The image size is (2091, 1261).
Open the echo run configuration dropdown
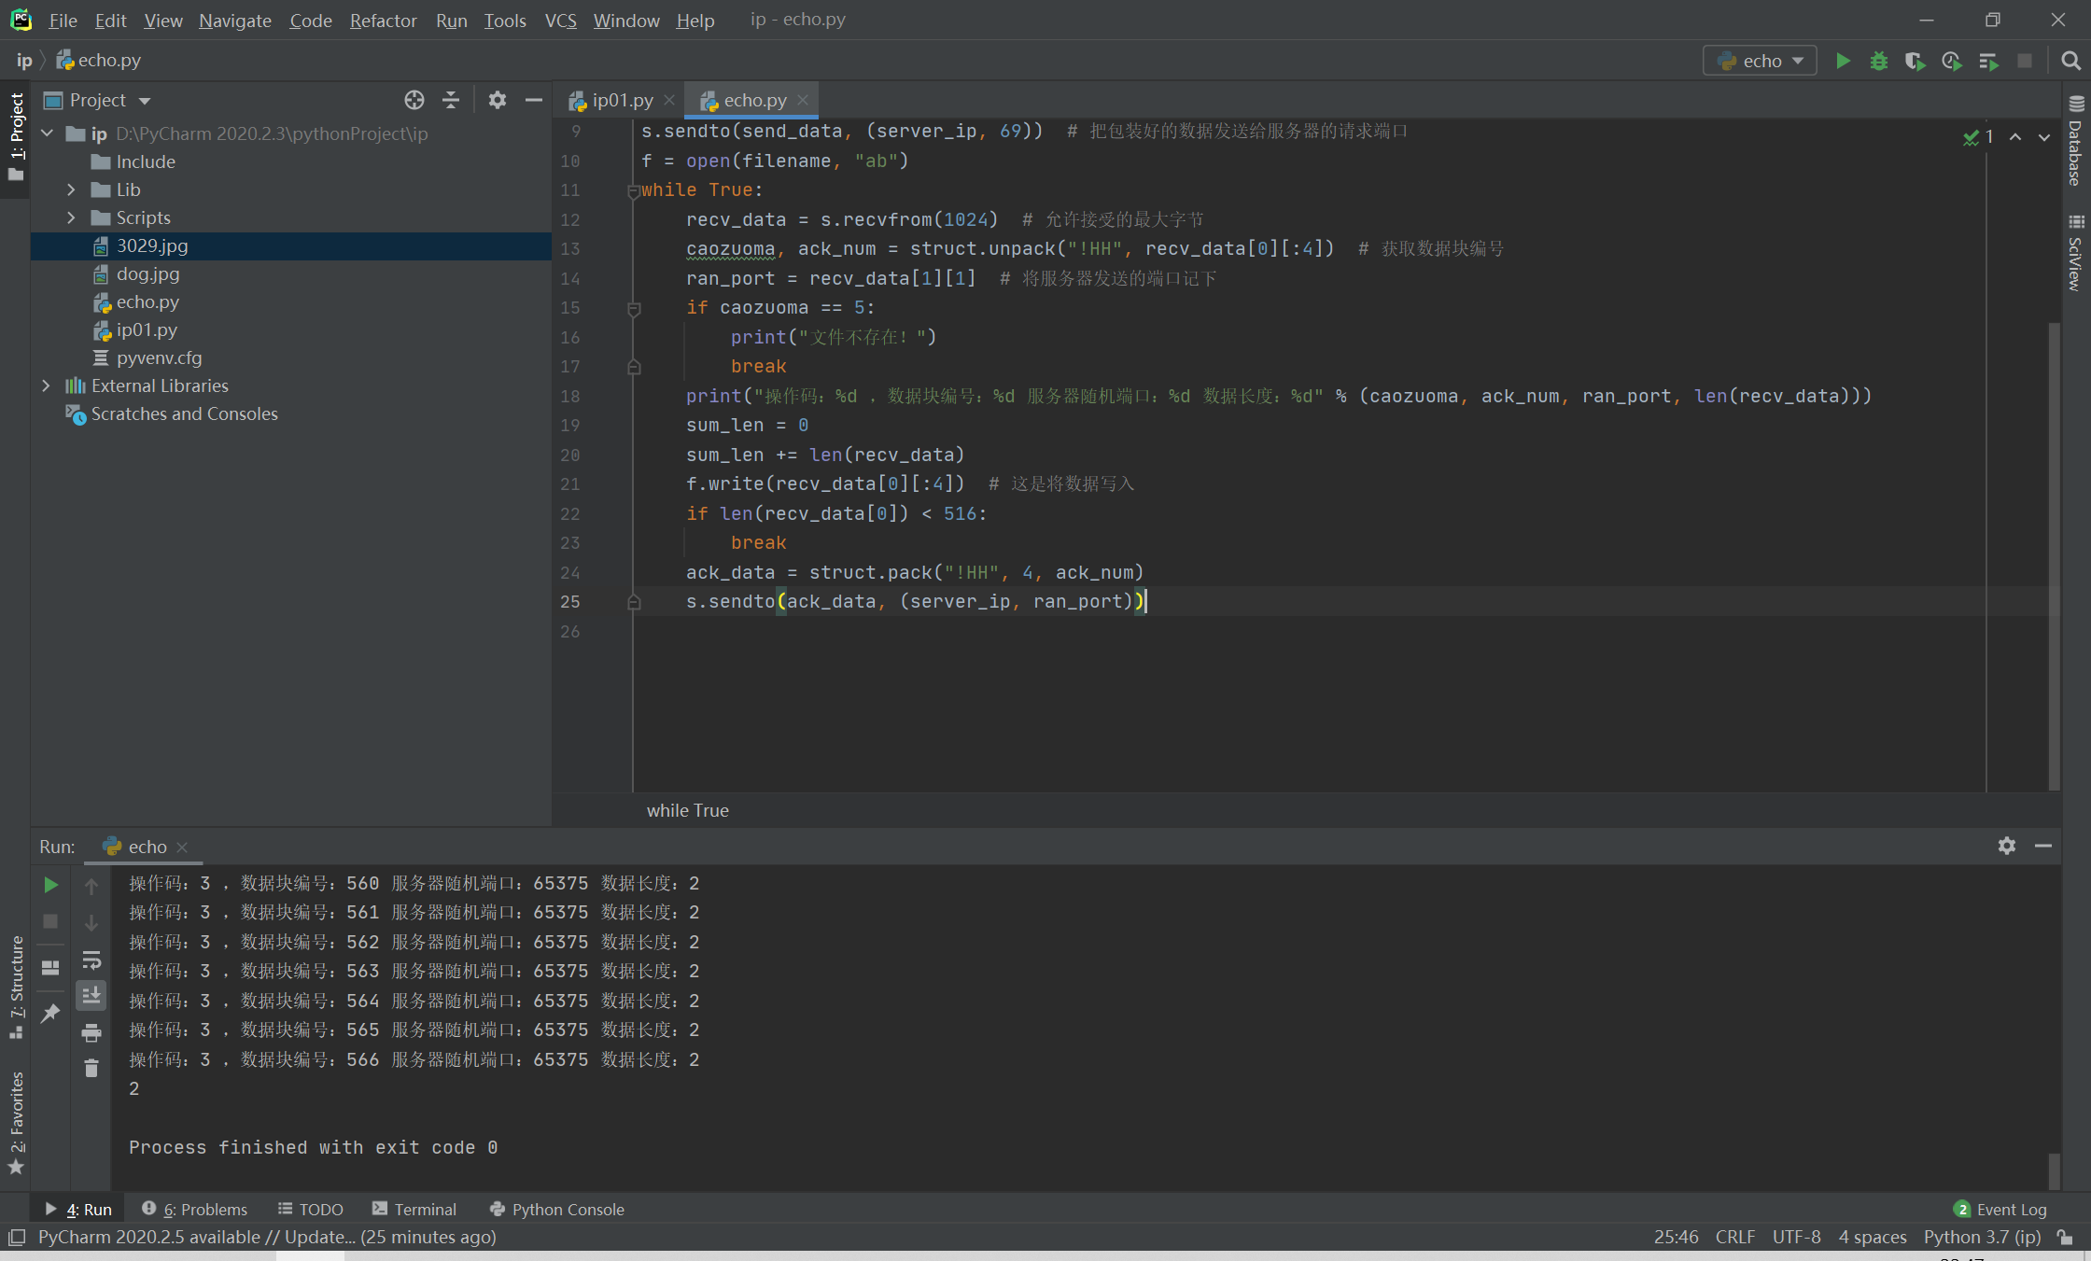click(x=1760, y=61)
